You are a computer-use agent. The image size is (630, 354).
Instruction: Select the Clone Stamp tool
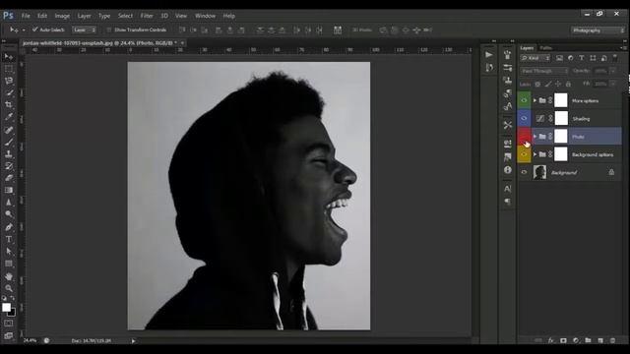9,153
